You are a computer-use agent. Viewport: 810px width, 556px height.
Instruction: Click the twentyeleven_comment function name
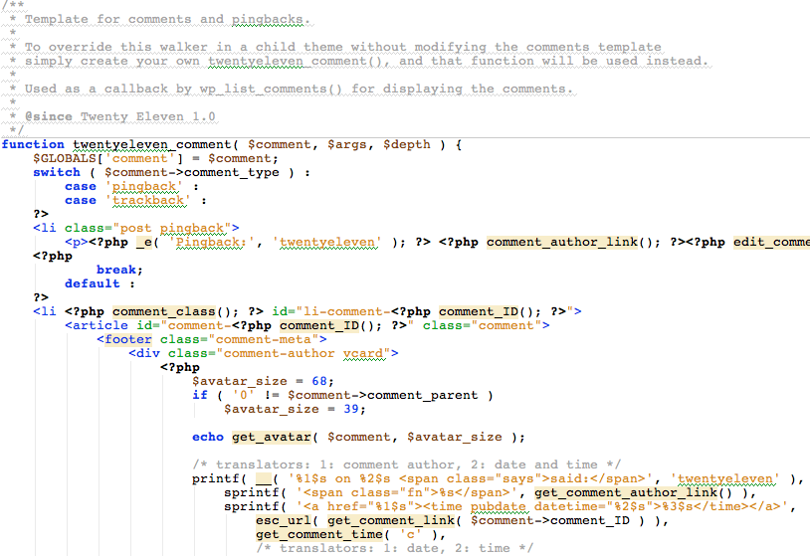click(152, 144)
